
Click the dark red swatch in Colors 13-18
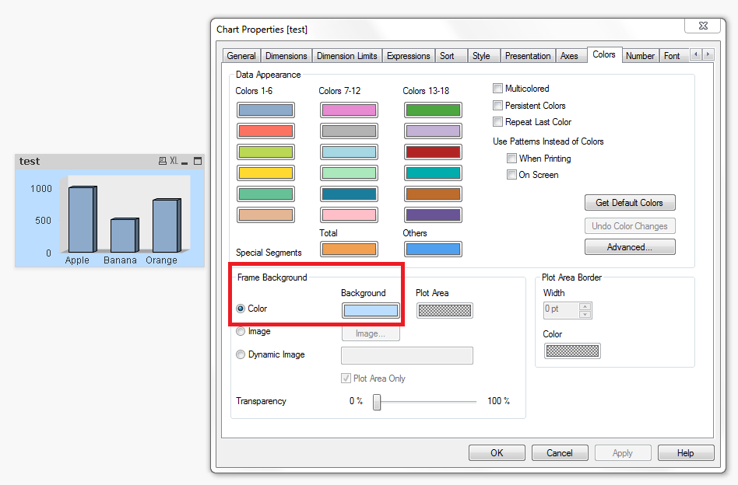pyautogui.click(x=433, y=152)
